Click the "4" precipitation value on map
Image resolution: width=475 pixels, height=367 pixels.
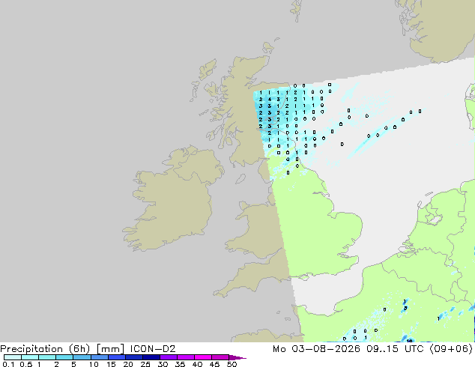(x=269, y=100)
